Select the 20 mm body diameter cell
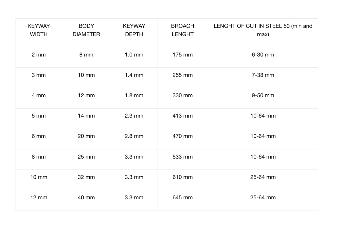Screen dimensions: 337x232 pos(86,136)
